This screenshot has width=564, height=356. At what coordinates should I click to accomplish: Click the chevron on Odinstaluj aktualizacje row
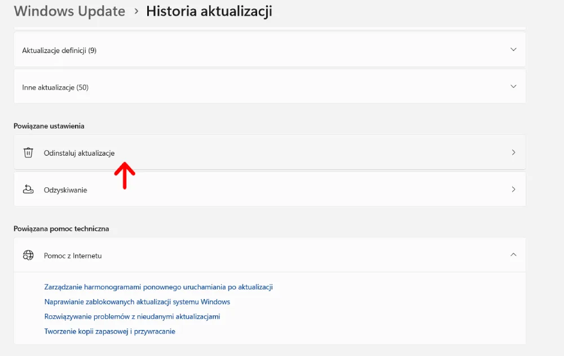[x=513, y=152]
